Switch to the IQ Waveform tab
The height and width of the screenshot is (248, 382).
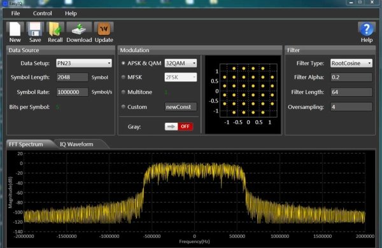(x=76, y=144)
